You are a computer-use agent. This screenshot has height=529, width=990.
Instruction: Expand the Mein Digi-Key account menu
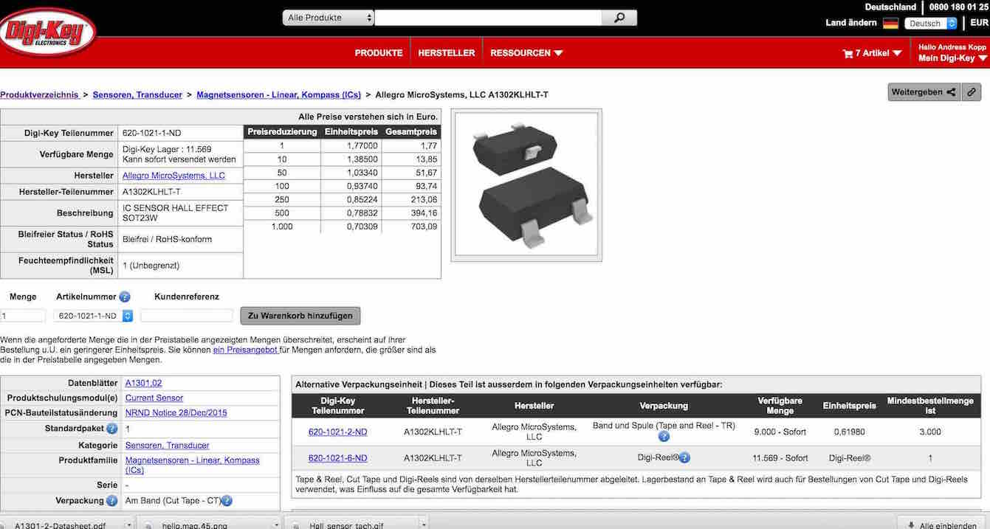[952, 58]
